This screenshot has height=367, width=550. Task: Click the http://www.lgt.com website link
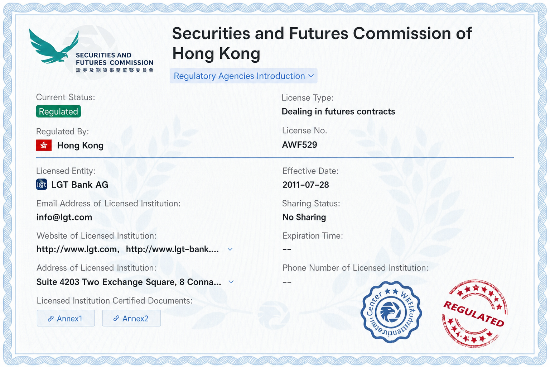tap(77, 249)
